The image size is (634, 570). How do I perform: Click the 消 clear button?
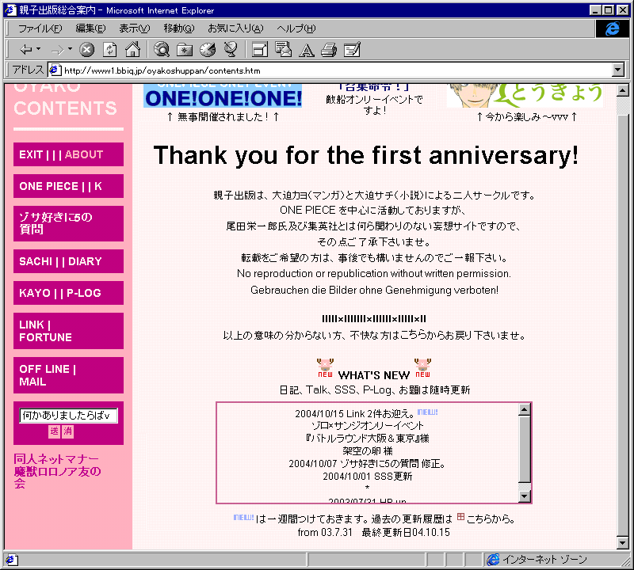67,431
